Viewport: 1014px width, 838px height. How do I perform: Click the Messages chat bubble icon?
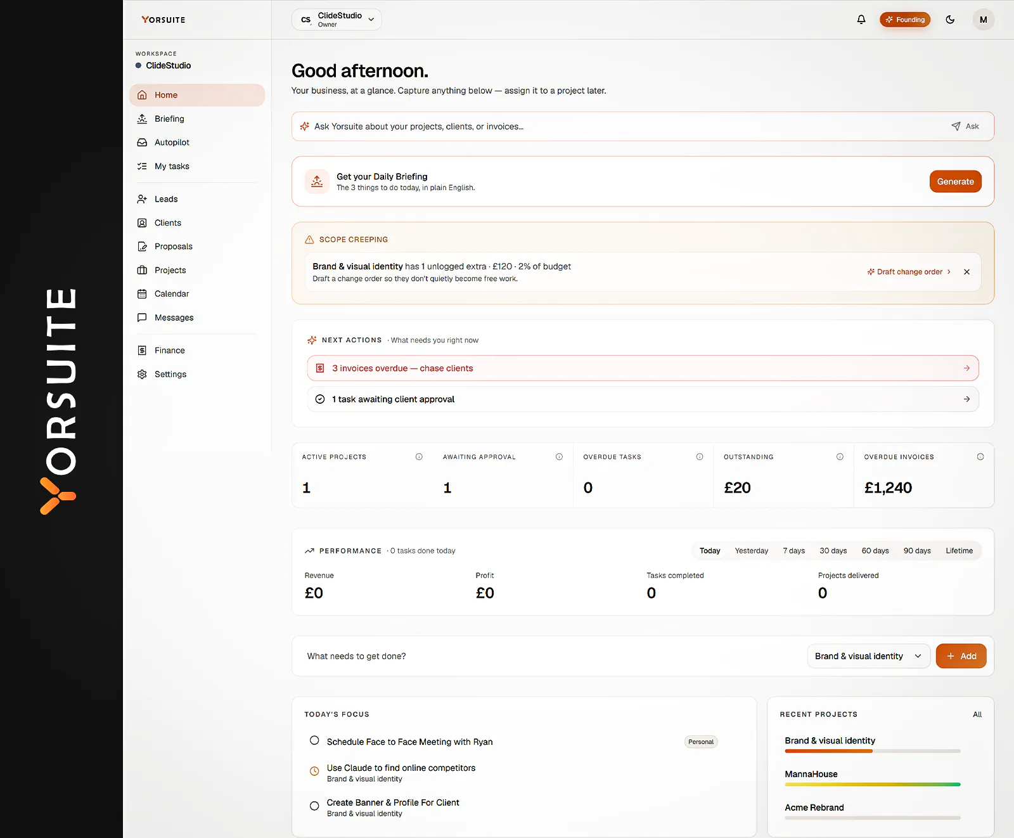(142, 318)
